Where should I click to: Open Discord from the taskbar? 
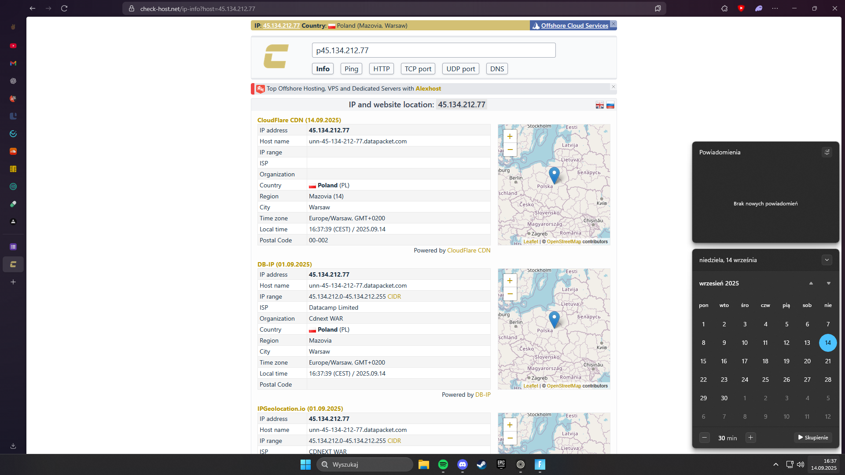463,464
